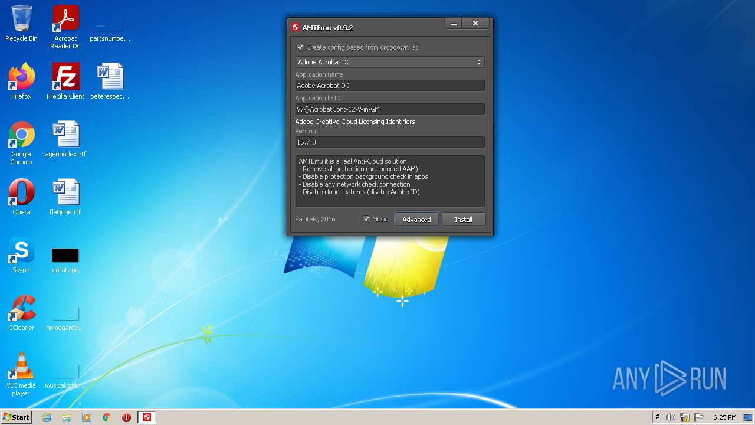Open volume control in system tray

(x=671, y=417)
